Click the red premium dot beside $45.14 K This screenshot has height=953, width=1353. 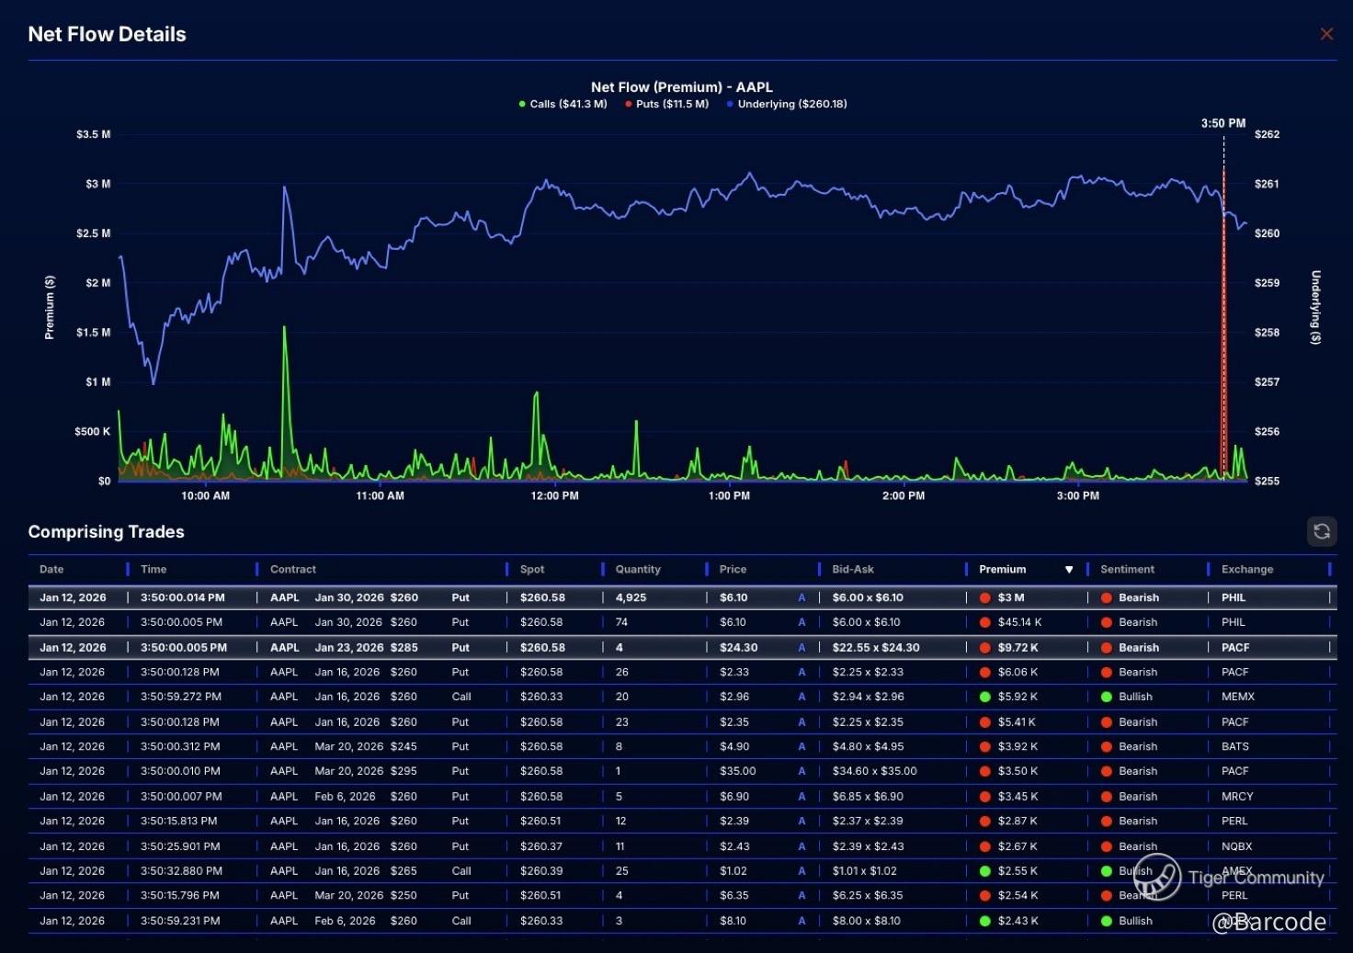click(x=985, y=622)
